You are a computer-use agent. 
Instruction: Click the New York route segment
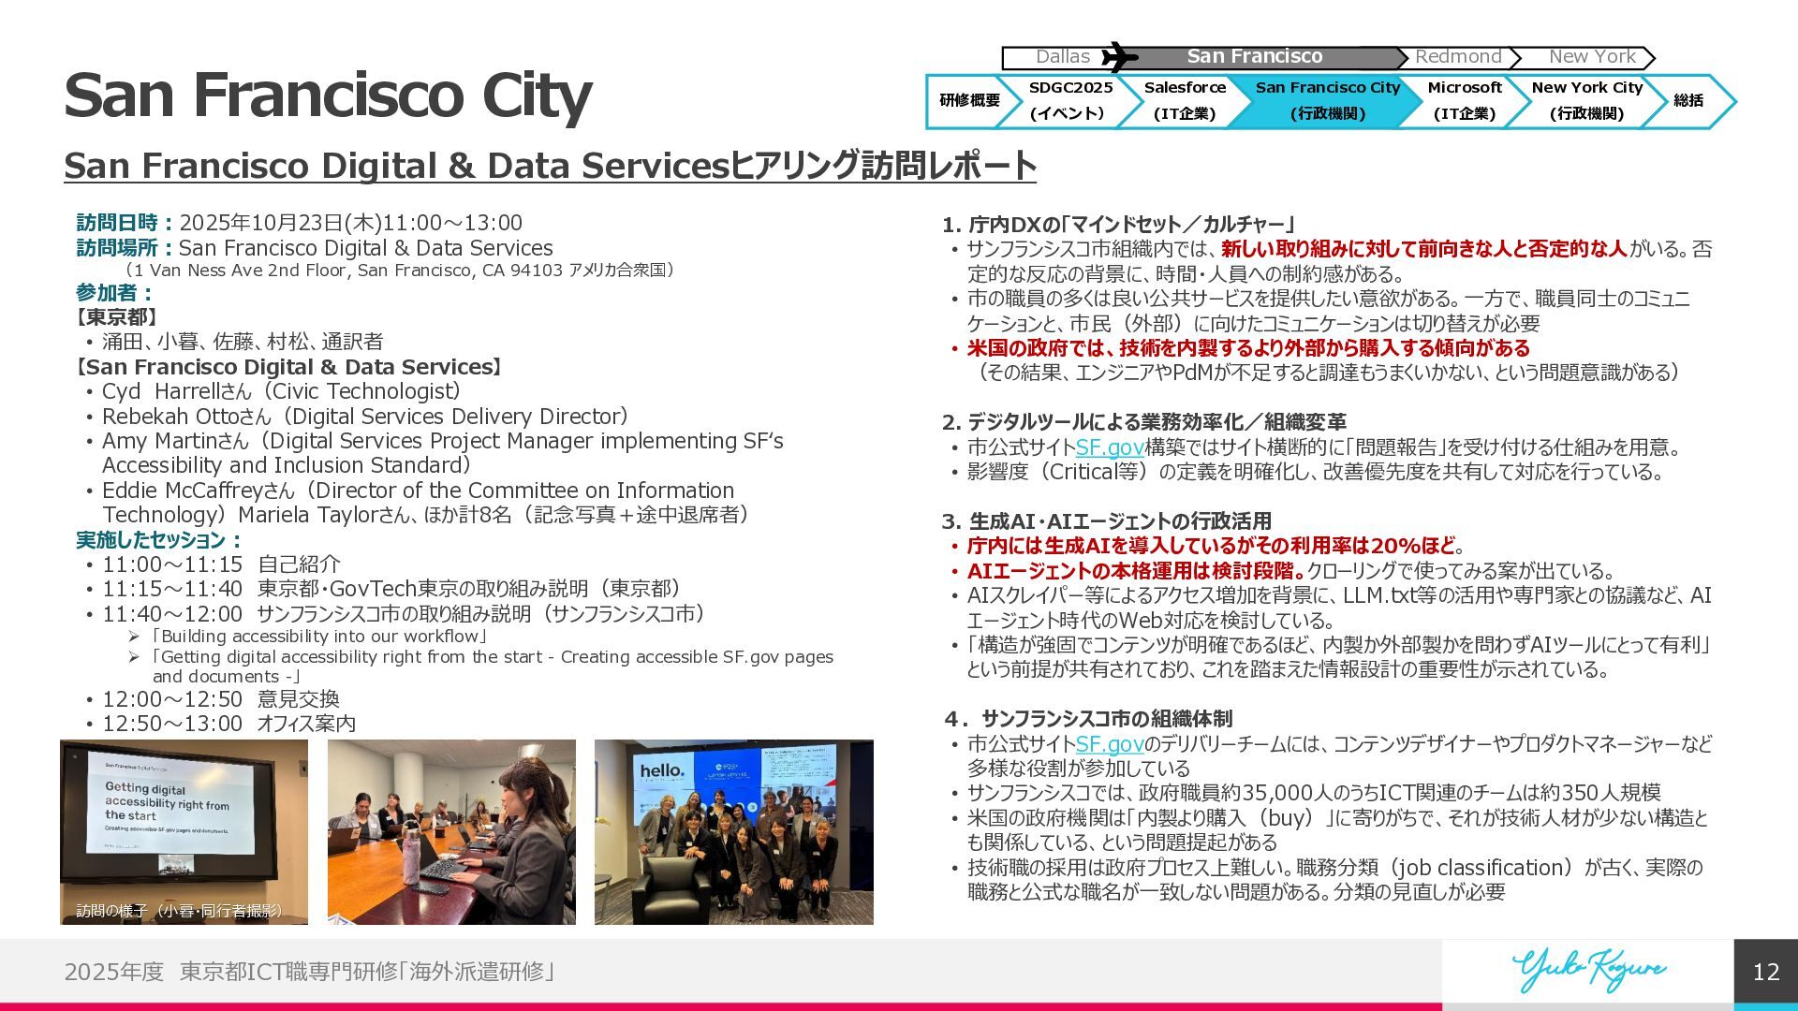point(1591,57)
